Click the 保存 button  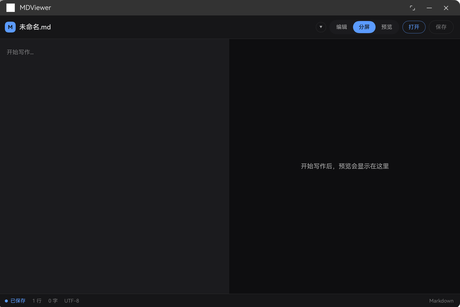441,27
